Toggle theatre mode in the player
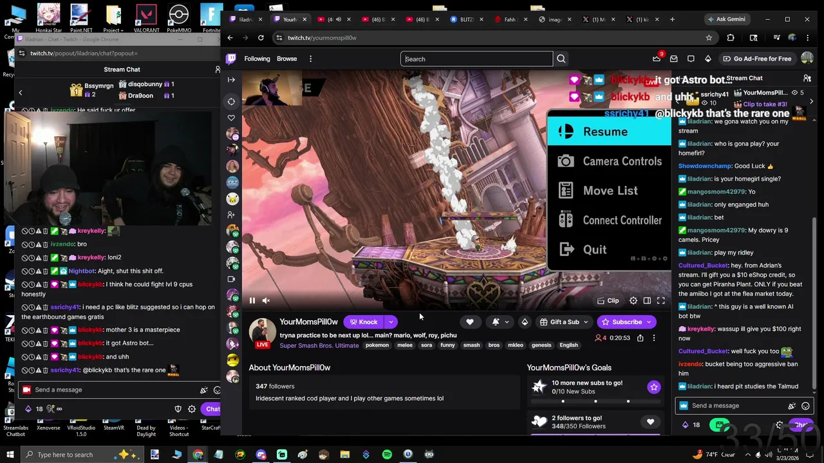Screen dimensions: 824x463 [647, 300]
